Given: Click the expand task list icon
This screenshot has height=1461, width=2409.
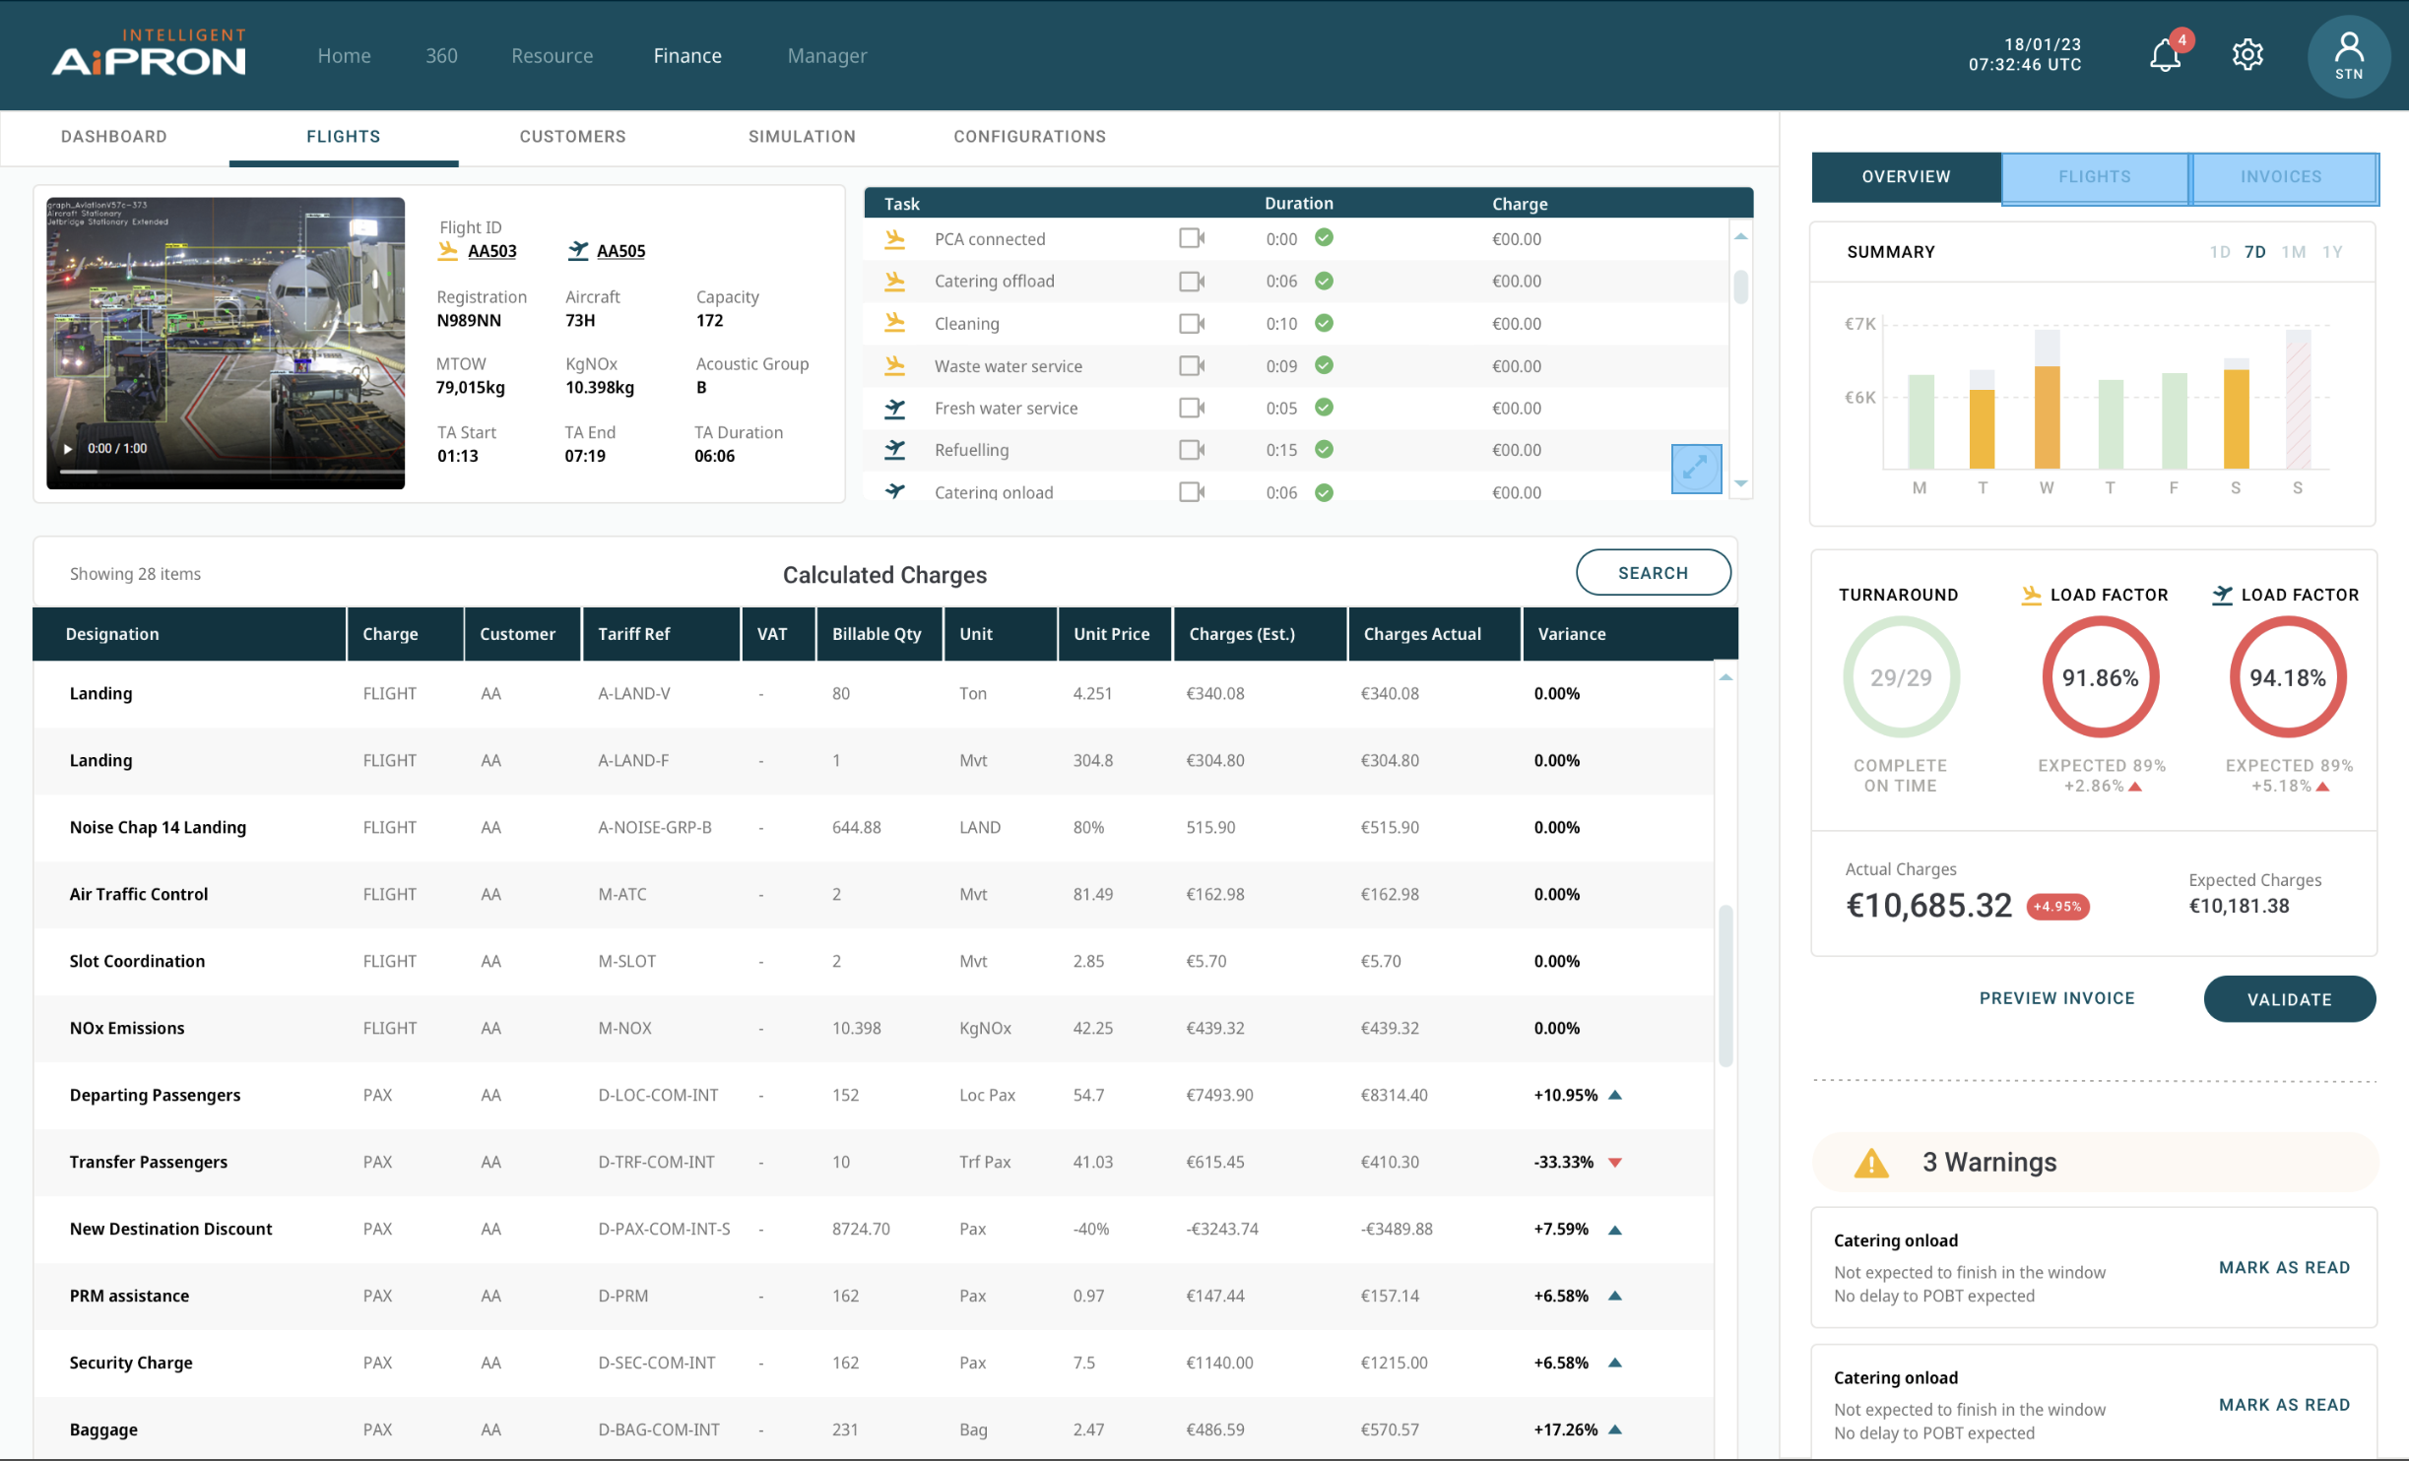Looking at the screenshot, I should tap(1695, 469).
